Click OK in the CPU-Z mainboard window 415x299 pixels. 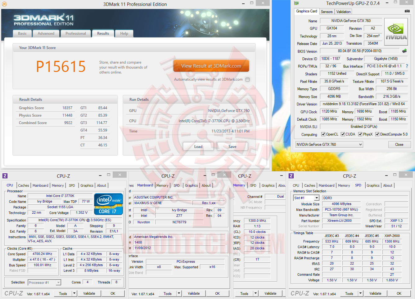pos(217,293)
